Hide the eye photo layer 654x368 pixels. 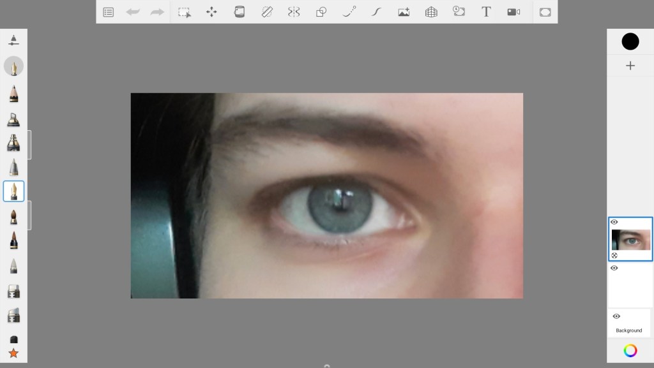[x=614, y=222]
